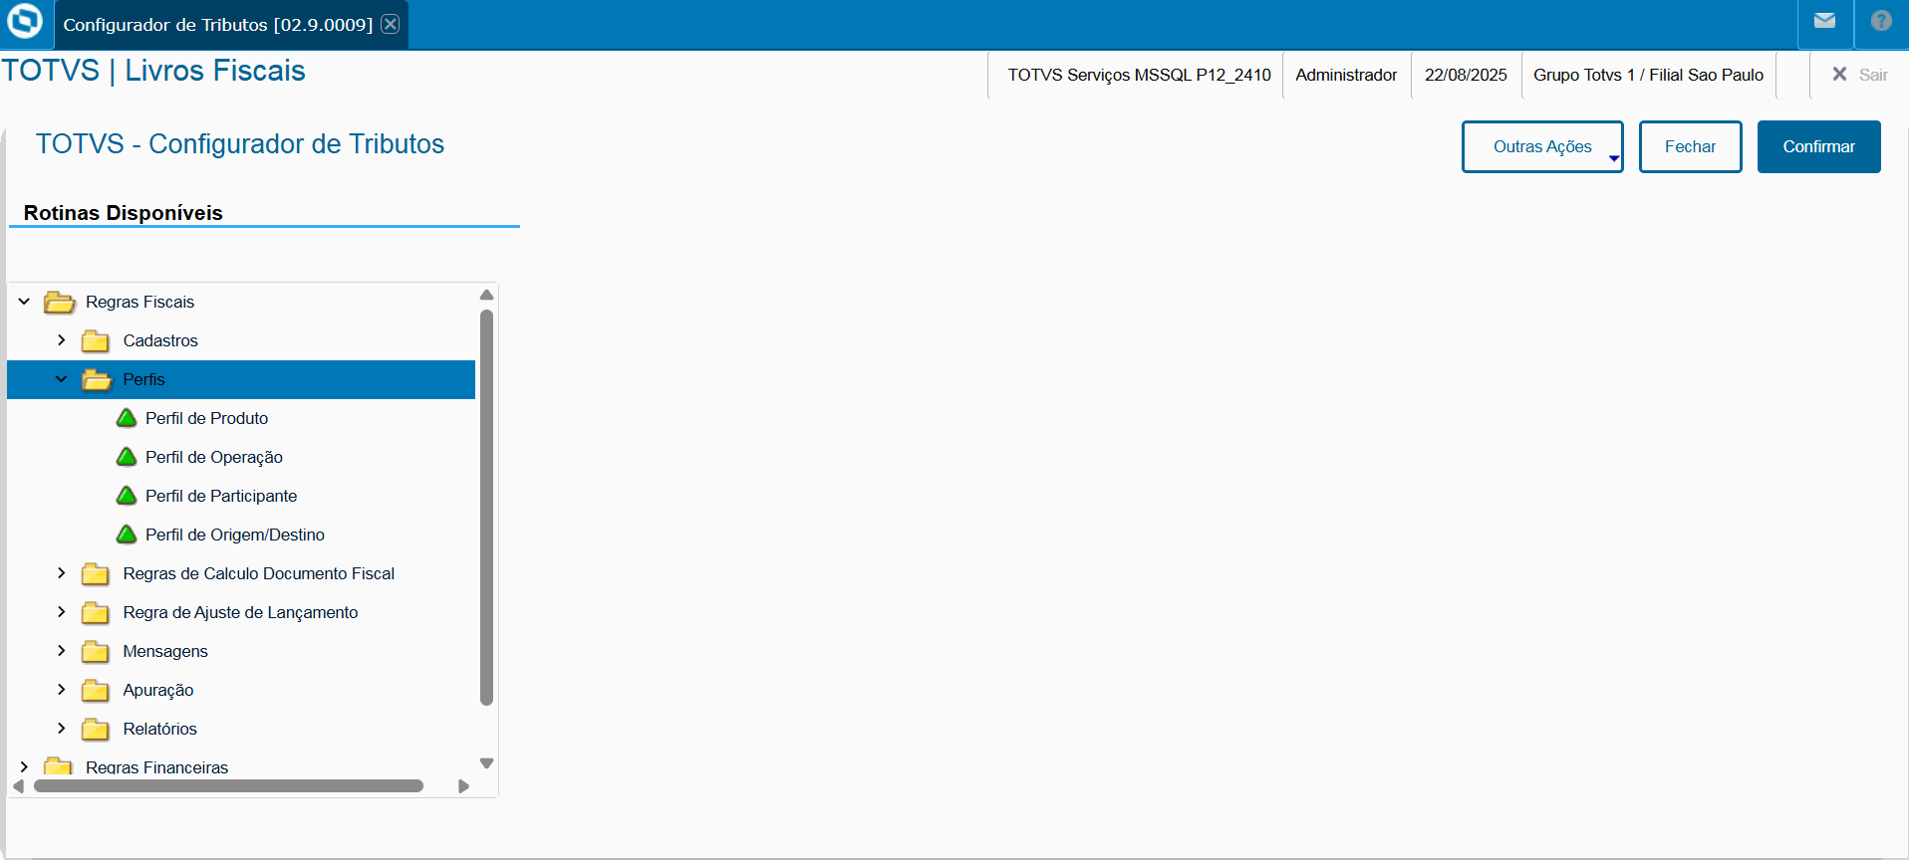Screen dimensions: 1909x860
Task: Select the Mensagens tree item
Action: click(165, 651)
